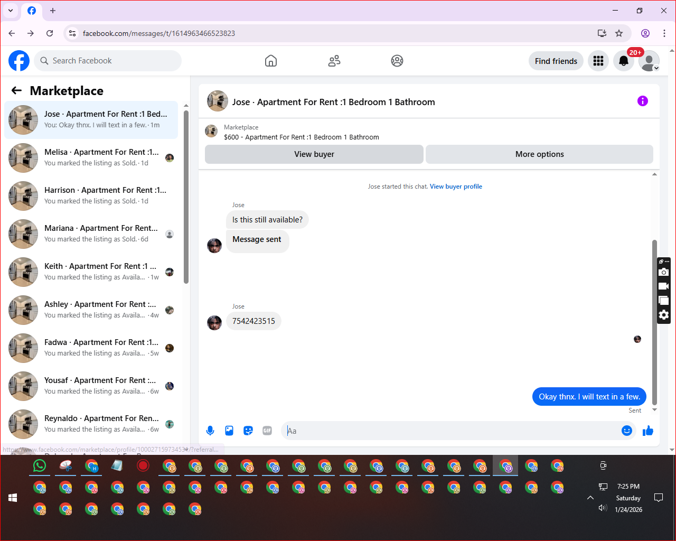
Task: Start a voice clip with microphone icon
Action: coord(210,431)
